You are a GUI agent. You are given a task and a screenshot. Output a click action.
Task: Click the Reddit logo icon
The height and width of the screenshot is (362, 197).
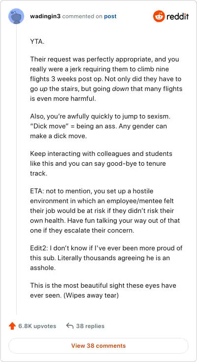coord(159,16)
